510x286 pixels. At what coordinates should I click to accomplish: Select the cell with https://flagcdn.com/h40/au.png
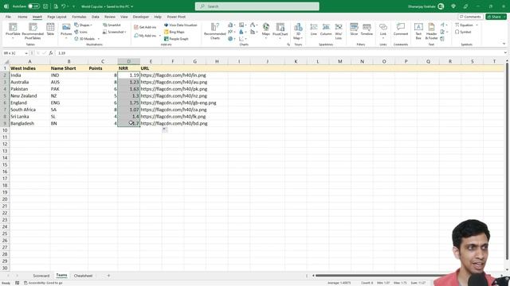coord(174,82)
